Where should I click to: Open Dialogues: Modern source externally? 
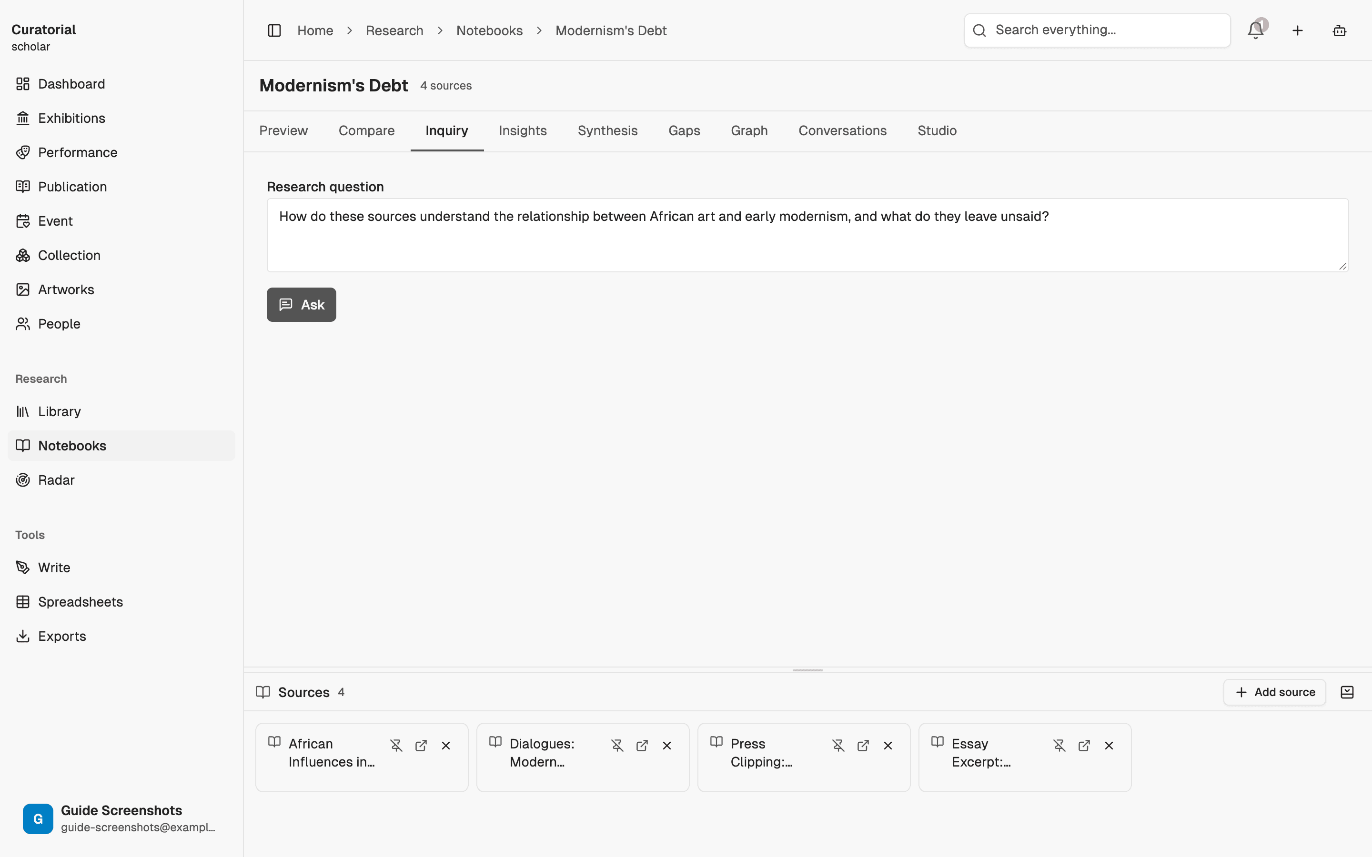pyautogui.click(x=642, y=745)
